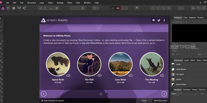Image resolution: width=207 pixels, height=103 pixels.
Task: Switch to the Layers tab
Action: click(x=186, y=60)
